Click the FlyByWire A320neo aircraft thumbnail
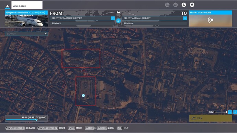Screen dimensions: 237x133 click(x=26, y=19)
